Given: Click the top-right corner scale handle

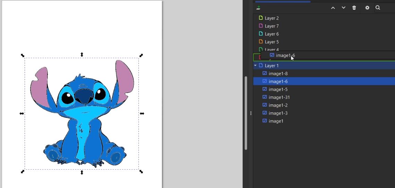Looking at the screenshot, I should tap(141, 55).
